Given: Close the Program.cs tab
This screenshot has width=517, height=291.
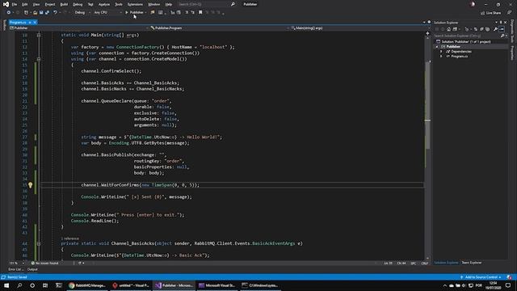Looking at the screenshot, I should (x=35, y=22).
